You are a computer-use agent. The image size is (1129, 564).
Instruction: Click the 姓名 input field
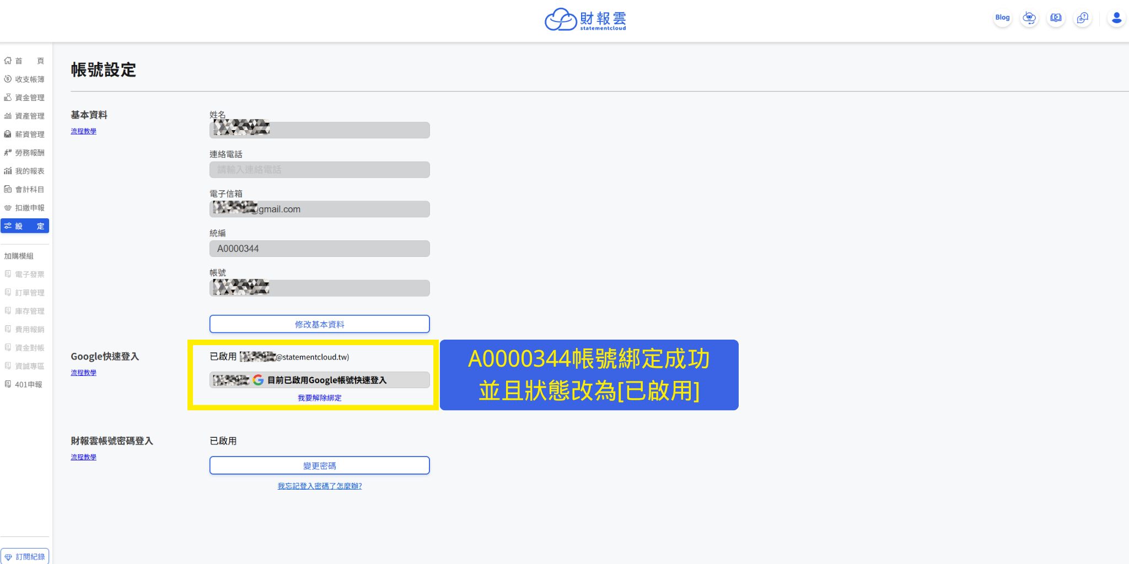click(x=319, y=130)
